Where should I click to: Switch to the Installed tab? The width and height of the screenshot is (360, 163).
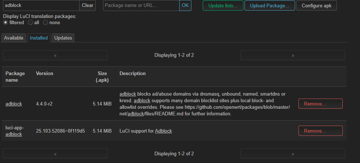tap(39, 38)
